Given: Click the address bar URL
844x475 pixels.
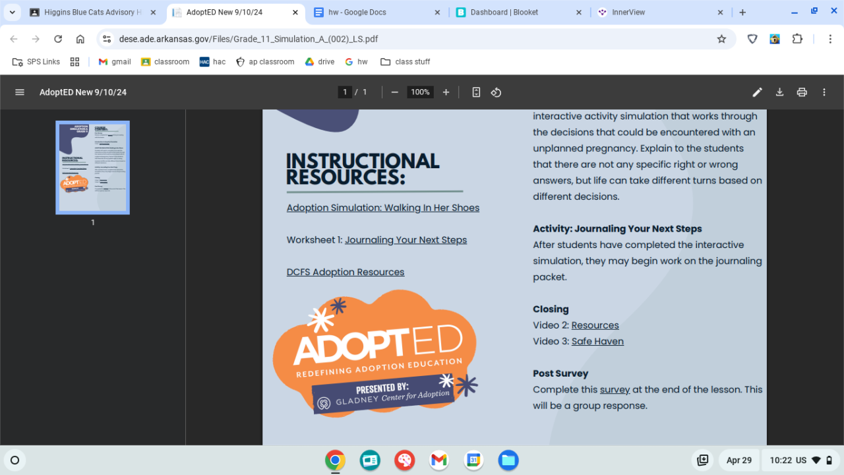Looking at the screenshot, I should [x=249, y=39].
